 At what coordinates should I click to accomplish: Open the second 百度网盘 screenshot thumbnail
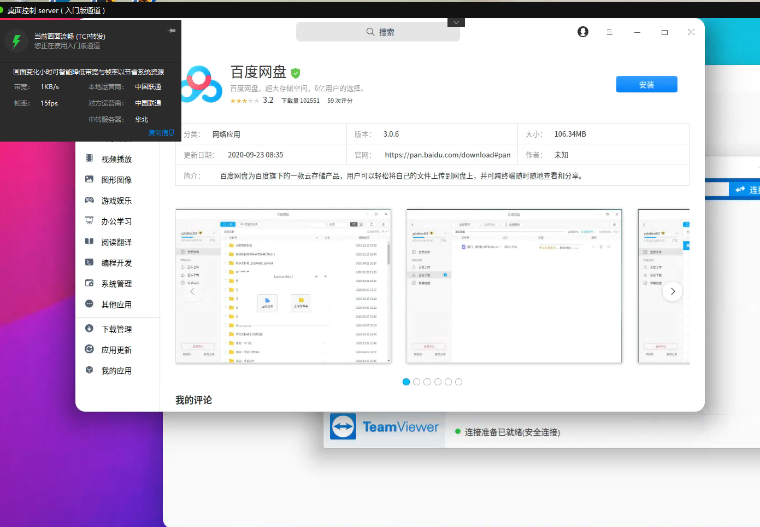click(514, 286)
